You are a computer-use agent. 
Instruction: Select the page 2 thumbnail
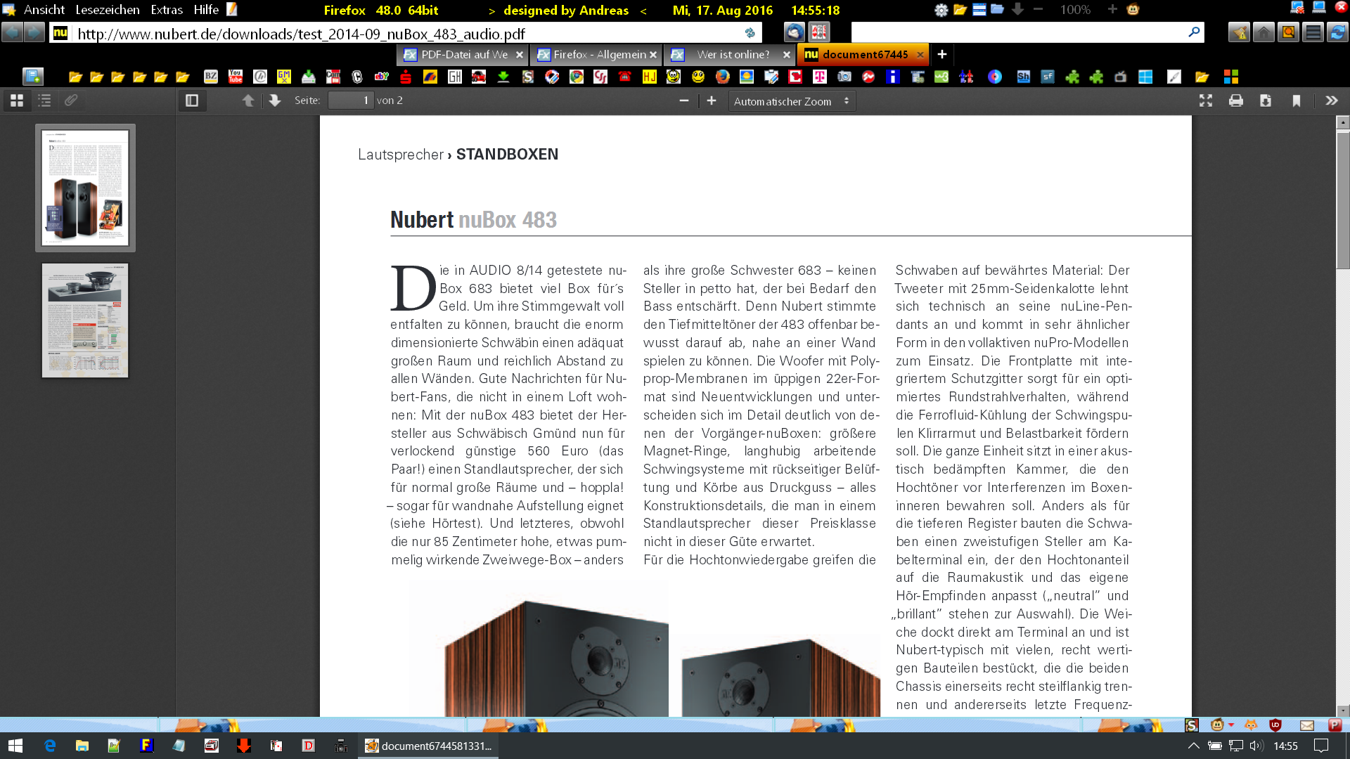click(x=85, y=320)
